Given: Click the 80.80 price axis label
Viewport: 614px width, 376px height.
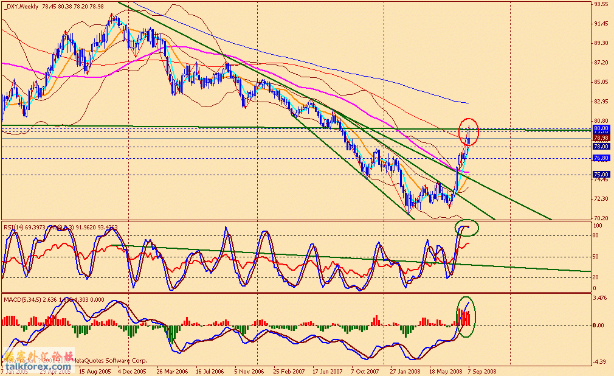Looking at the screenshot, I should (x=601, y=120).
